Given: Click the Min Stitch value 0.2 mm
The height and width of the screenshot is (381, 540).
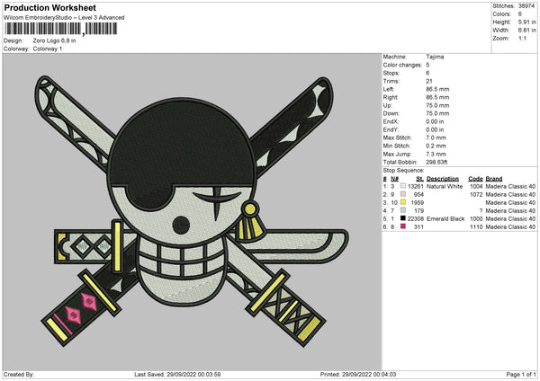Looking at the screenshot, I should [x=436, y=146].
